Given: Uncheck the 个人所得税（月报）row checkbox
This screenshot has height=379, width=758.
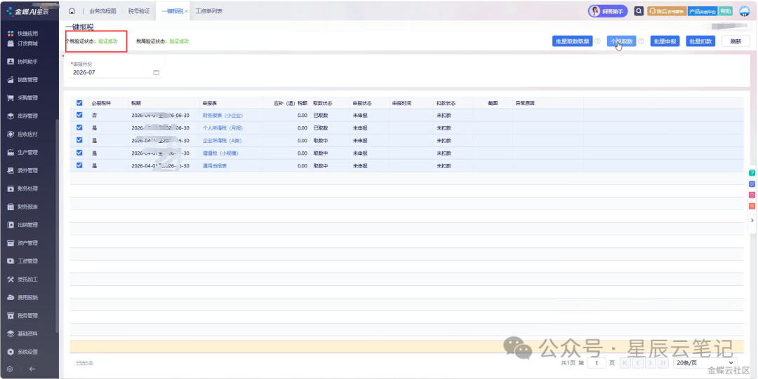Looking at the screenshot, I should (79, 128).
